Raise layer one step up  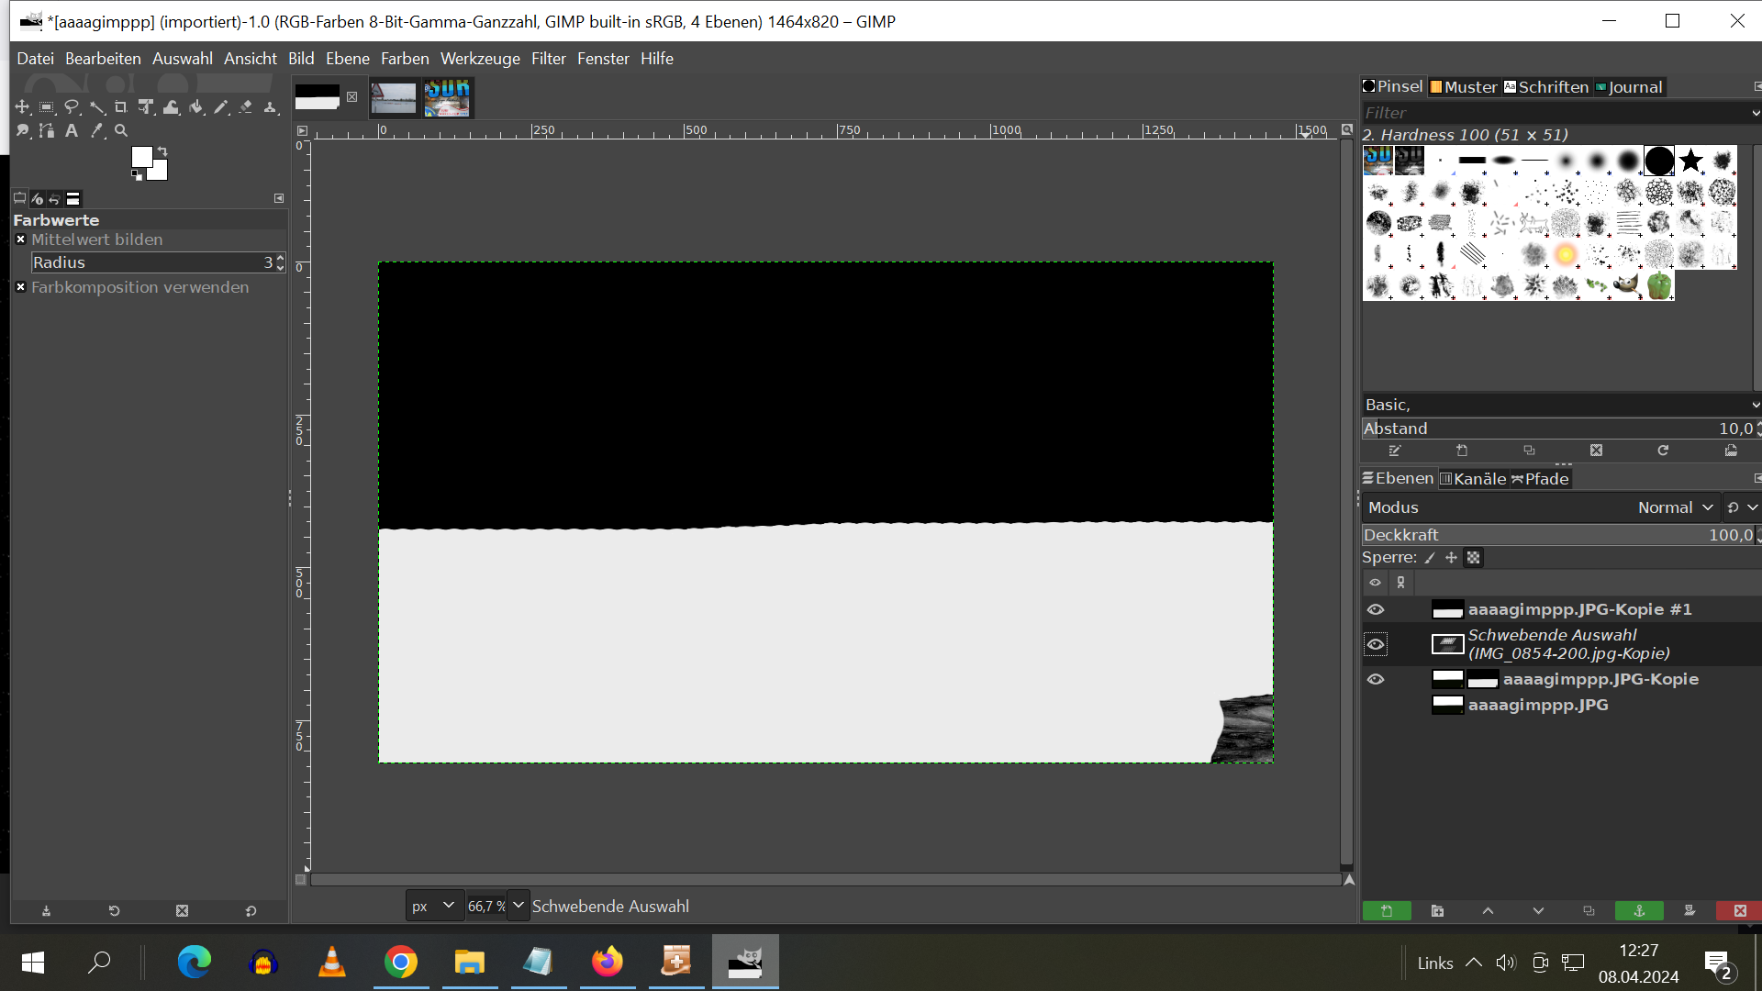click(x=1488, y=910)
